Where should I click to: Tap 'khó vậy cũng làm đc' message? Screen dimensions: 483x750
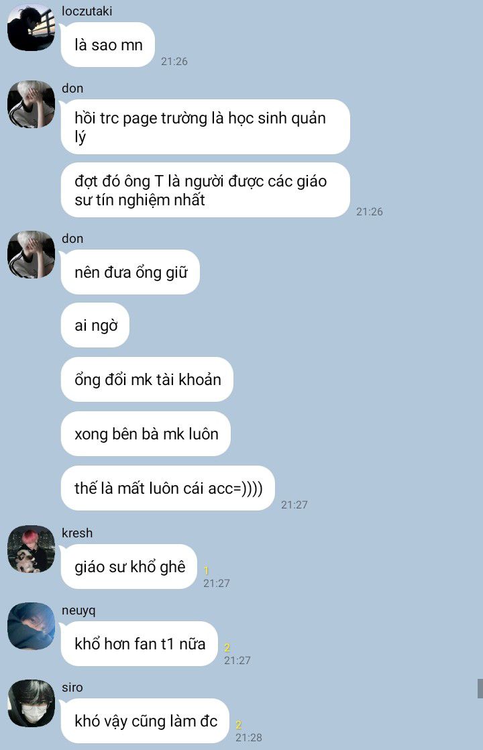point(145,721)
